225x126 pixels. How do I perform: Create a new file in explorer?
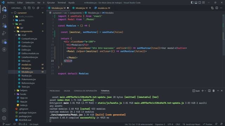point(25,8)
